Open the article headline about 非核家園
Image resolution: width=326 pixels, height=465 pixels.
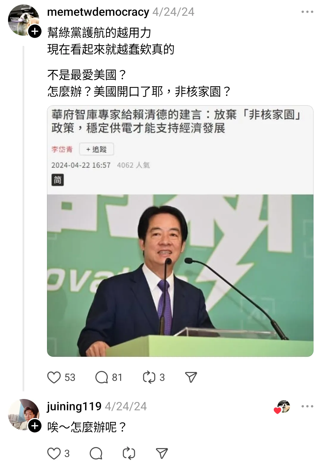(x=176, y=121)
